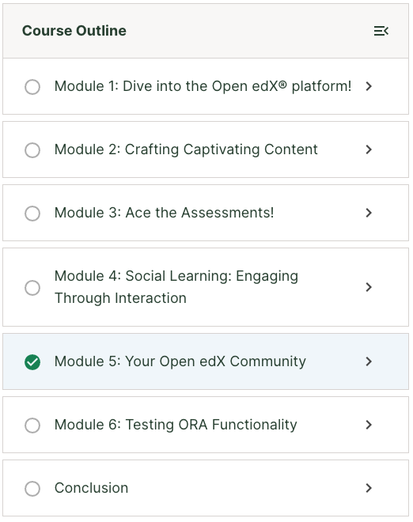The height and width of the screenshot is (522, 413).
Task: Click the green completed checkmark on Module 5
Action: 32,362
